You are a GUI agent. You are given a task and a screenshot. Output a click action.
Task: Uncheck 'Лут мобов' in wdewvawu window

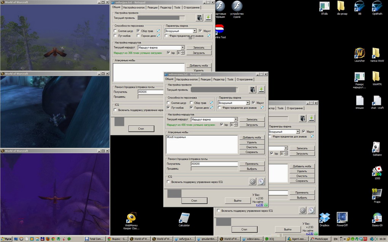(x=169, y=108)
